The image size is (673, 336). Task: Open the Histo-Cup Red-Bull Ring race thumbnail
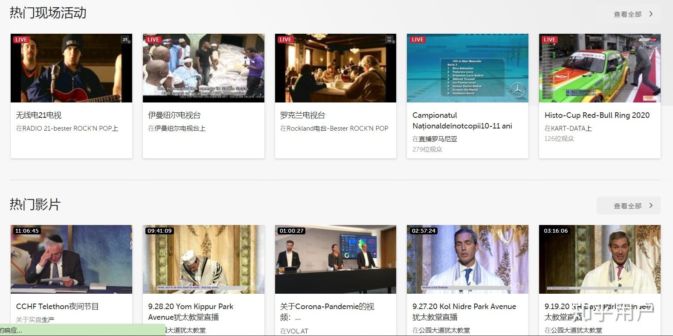600,68
